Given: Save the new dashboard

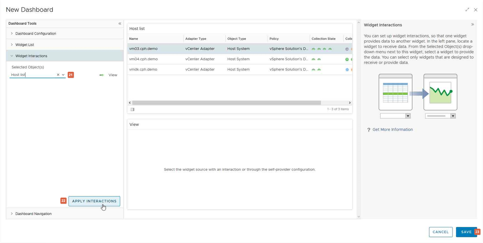Looking at the screenshot, I should pos(466,232).
